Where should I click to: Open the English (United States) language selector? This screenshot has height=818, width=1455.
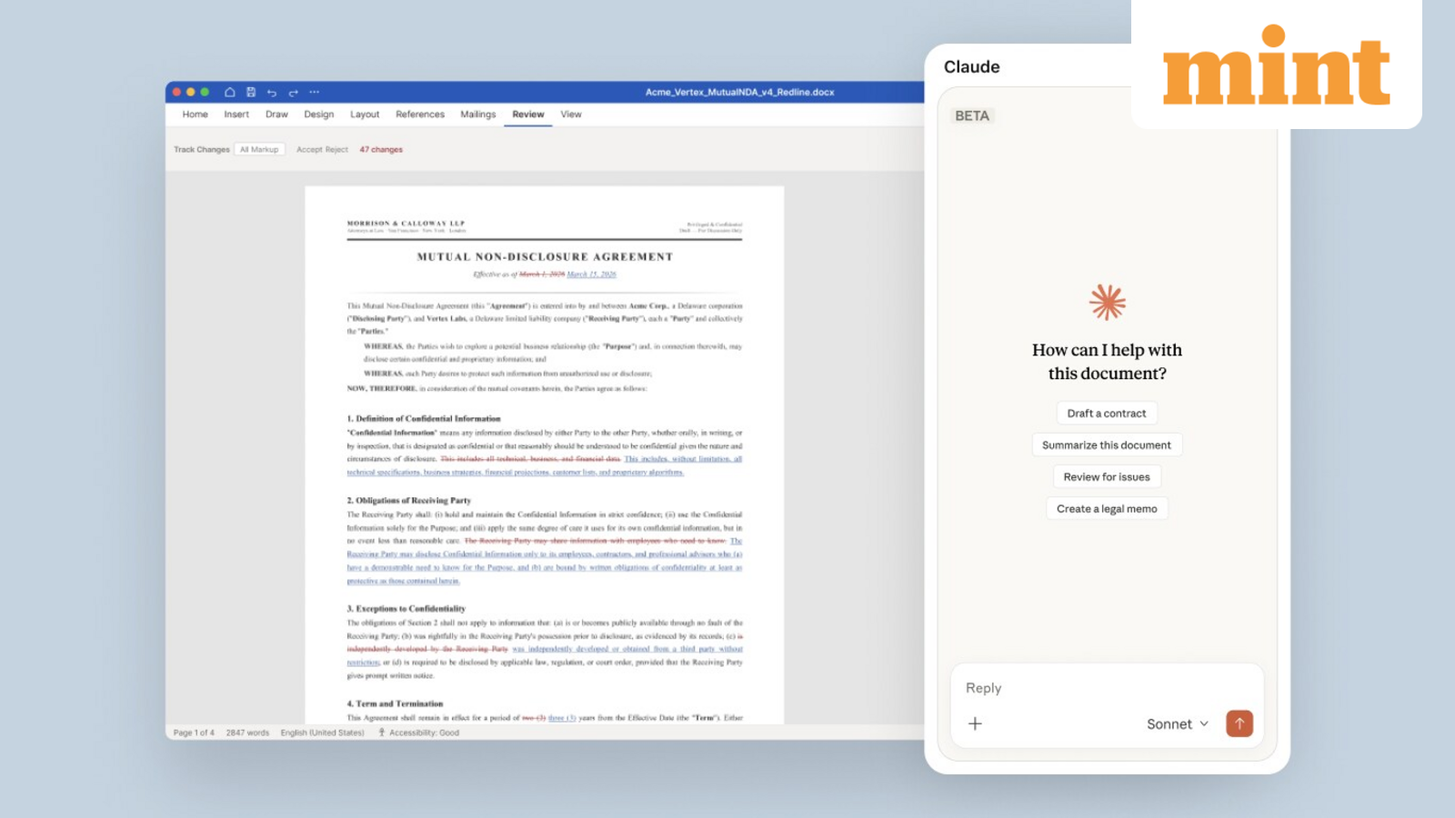tap(322, 733)
